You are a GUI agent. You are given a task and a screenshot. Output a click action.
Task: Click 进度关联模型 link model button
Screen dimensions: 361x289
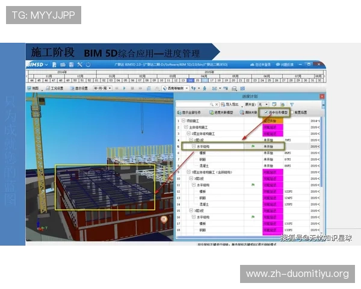tap(221, 113)
